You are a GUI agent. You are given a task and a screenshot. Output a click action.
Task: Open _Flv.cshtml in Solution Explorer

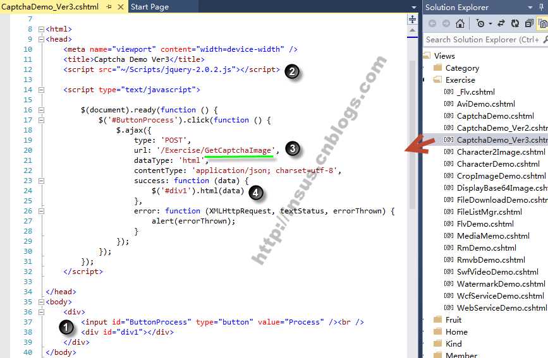(476, 92)
